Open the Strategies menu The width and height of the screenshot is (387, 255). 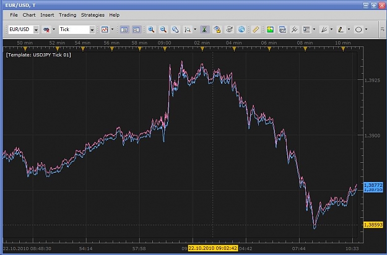[93, 15]
